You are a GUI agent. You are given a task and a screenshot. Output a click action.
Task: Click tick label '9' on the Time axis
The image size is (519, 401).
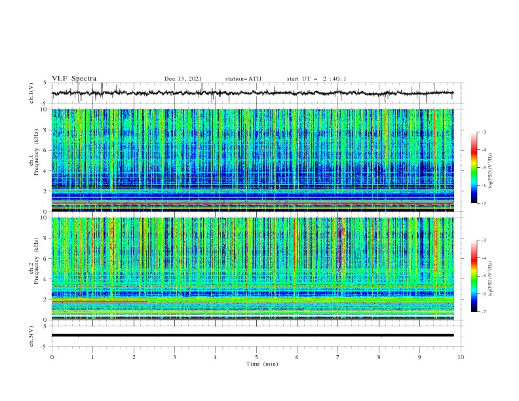coord(419,357)
